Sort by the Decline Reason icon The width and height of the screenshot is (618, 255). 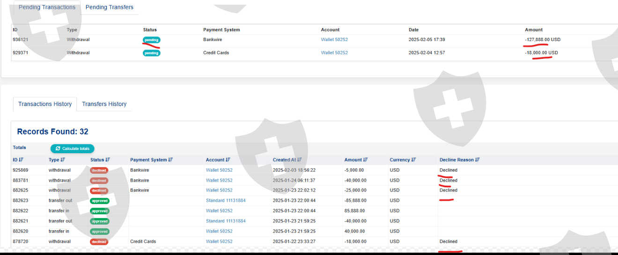[x=478, y=160]
